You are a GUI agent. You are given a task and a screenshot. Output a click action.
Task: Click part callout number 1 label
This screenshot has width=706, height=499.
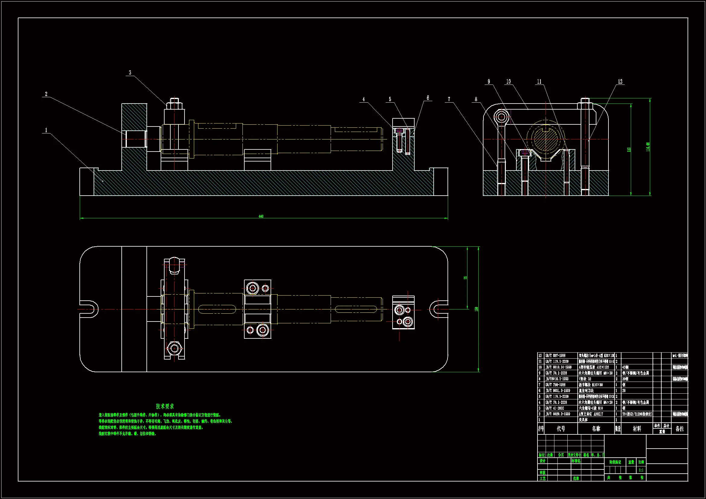point(46,130)
